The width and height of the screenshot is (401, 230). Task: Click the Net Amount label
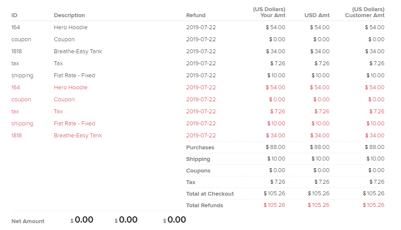[x=28, y=221]
